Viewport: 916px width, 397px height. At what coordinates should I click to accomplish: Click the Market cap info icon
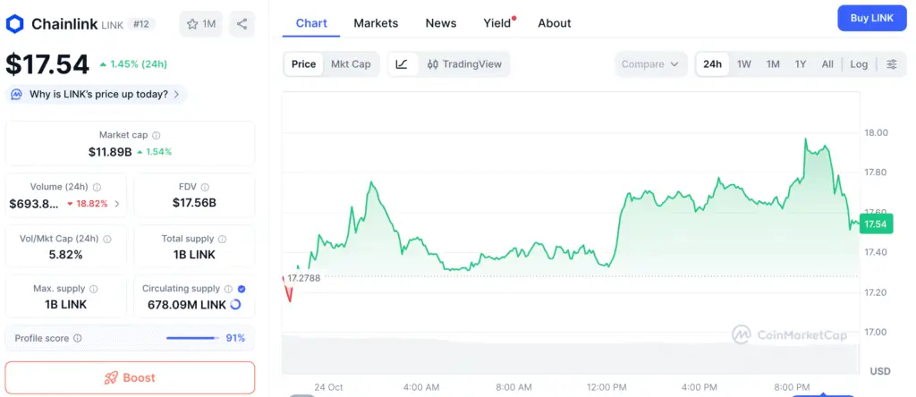[156, 135]
